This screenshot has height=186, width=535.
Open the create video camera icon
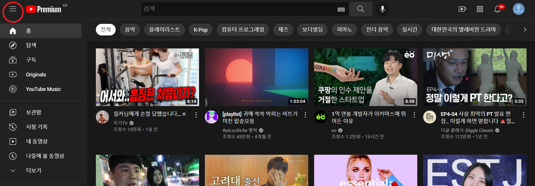[462, 9]
